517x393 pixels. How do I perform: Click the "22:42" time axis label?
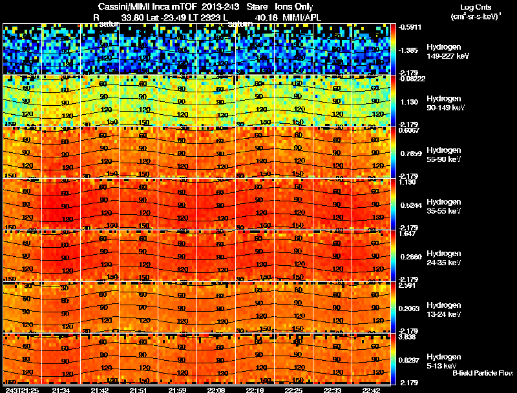372,390
